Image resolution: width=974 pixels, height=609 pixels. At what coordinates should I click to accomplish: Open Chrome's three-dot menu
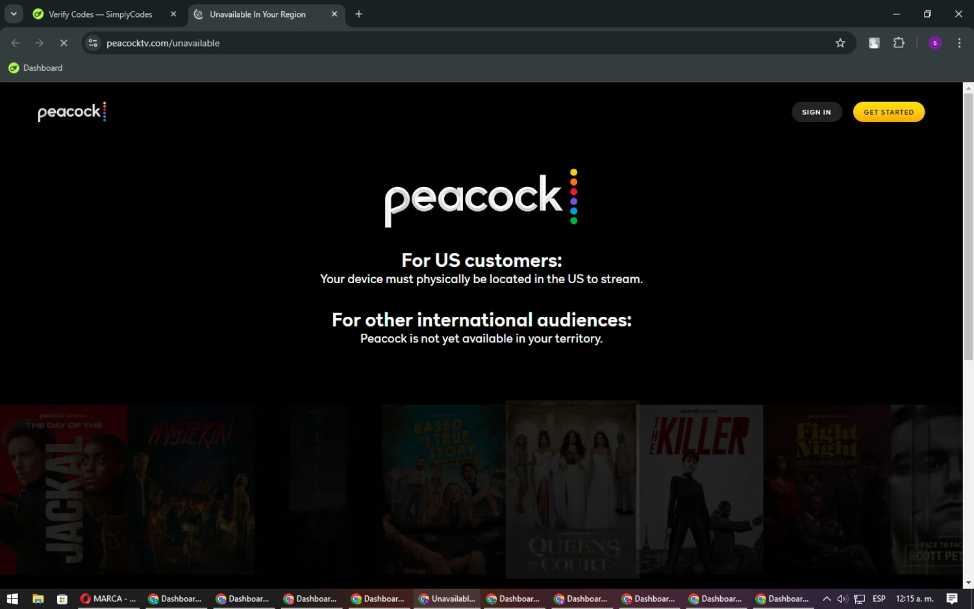pyautogui.click(x=959, y=43)
